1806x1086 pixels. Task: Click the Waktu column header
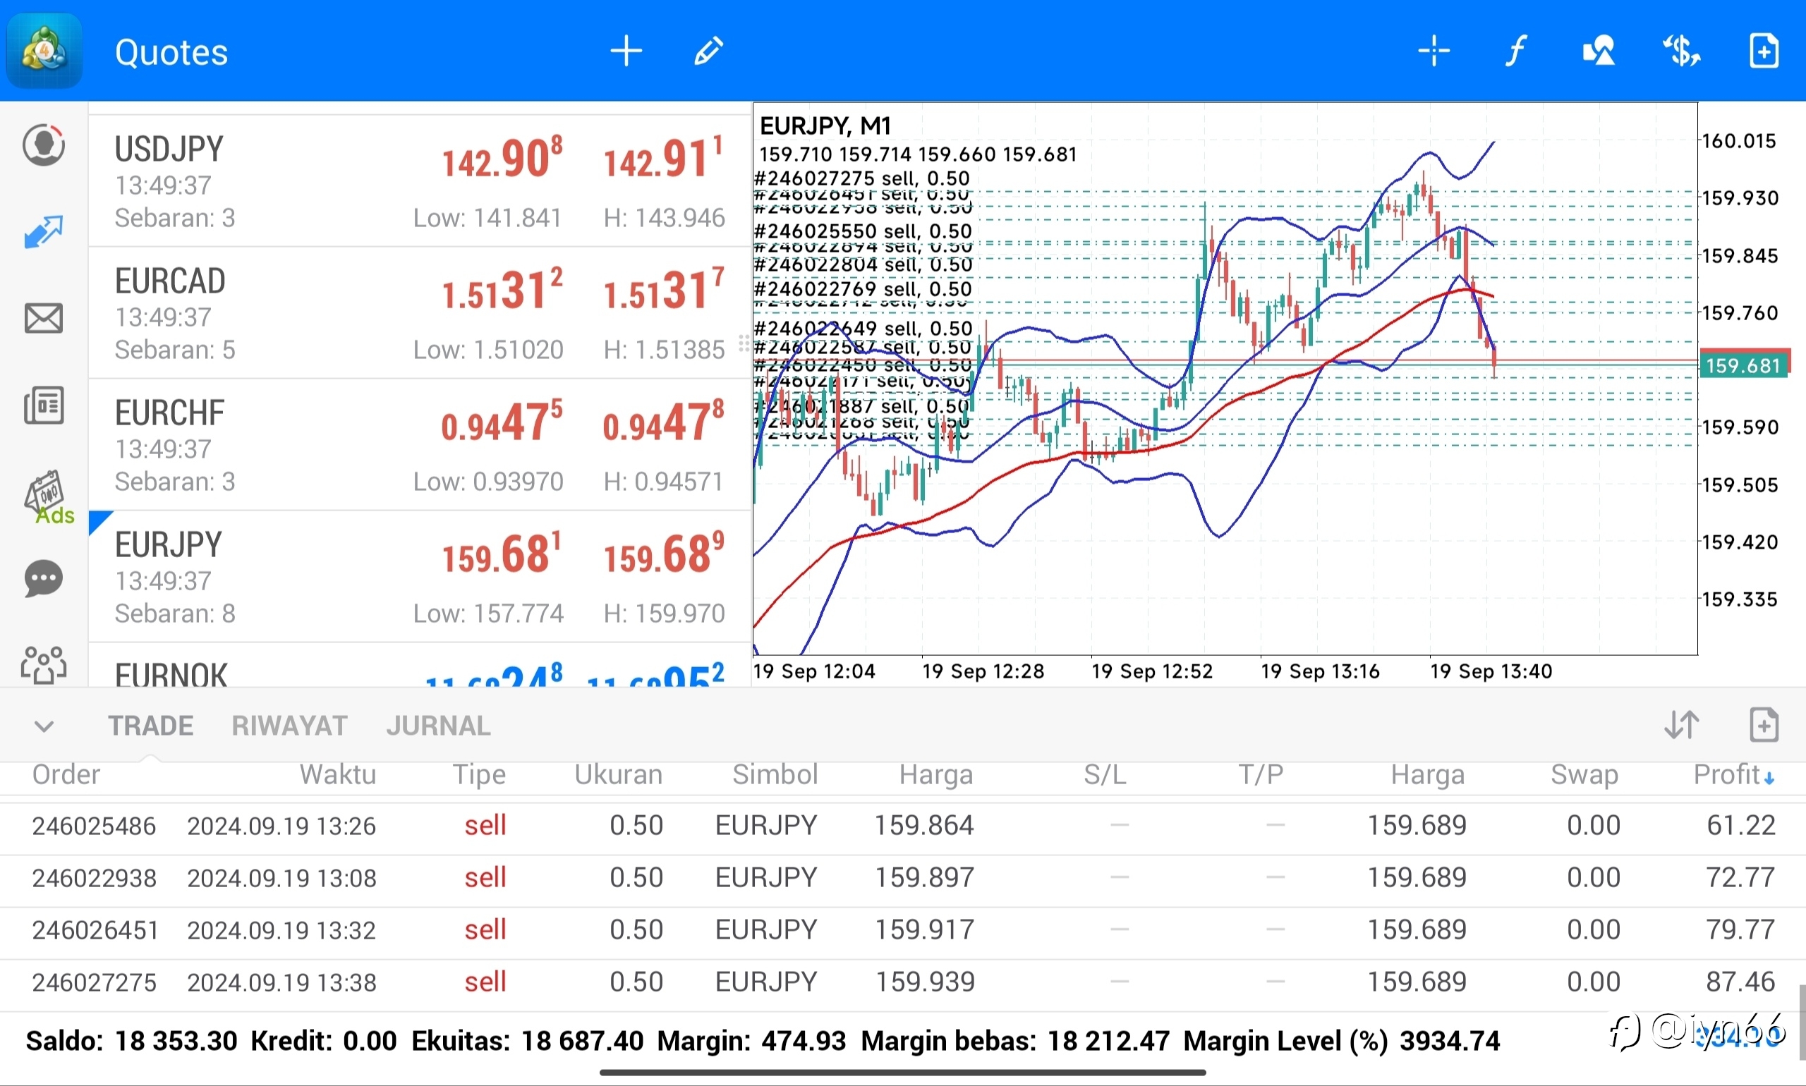coord(337,774)
